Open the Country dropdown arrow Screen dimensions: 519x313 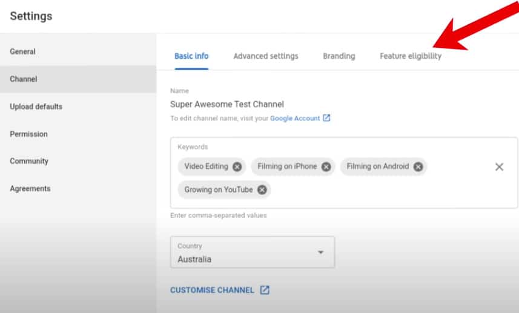point(321,252)
